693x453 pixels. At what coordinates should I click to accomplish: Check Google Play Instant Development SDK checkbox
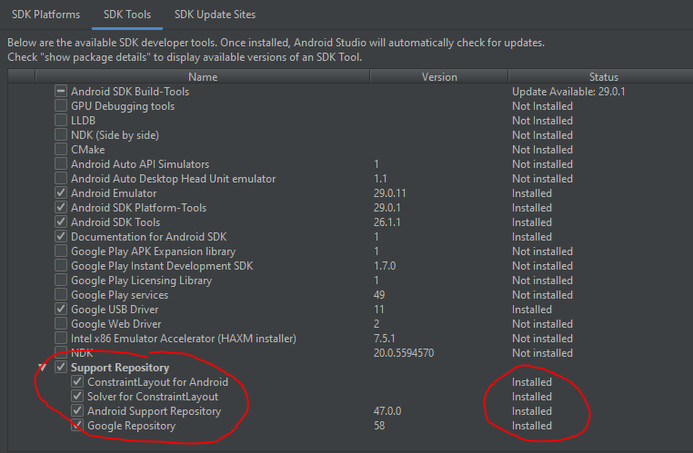click(61, 266)
